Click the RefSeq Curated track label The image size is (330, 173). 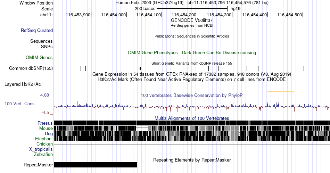pos(37,30)
